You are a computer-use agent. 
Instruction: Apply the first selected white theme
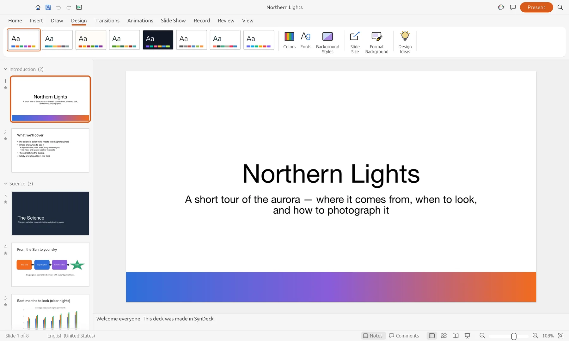[24, 40]
